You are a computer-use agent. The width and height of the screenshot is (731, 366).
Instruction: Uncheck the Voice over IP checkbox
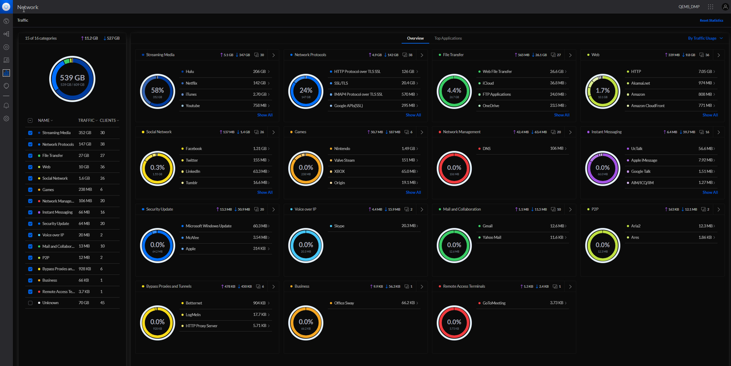tap(30, 235)
